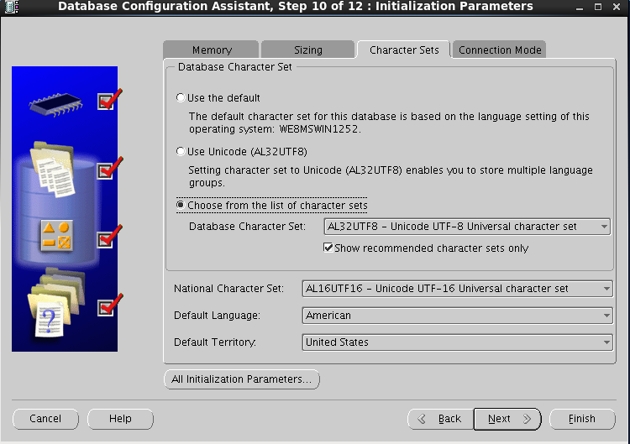
Task: Click the window menu icon in title bar
Action: pos(9,7)
